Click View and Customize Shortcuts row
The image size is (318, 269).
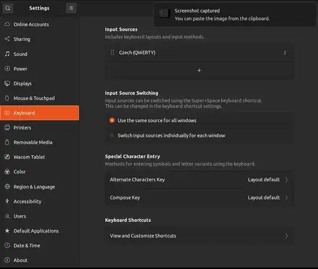click(199, 236)
